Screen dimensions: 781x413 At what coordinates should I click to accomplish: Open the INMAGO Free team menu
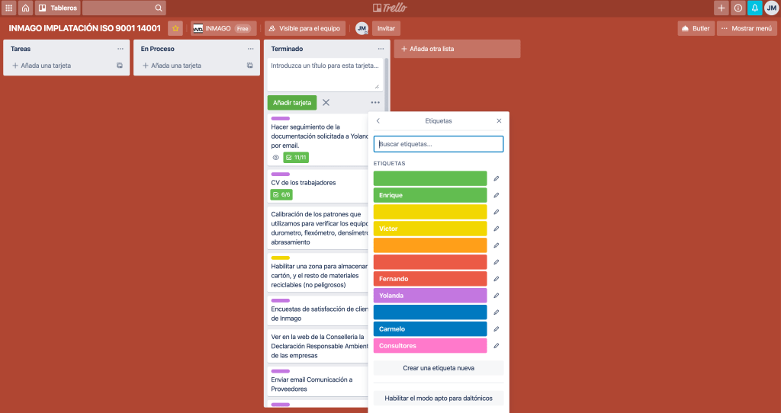click(223, 28)
